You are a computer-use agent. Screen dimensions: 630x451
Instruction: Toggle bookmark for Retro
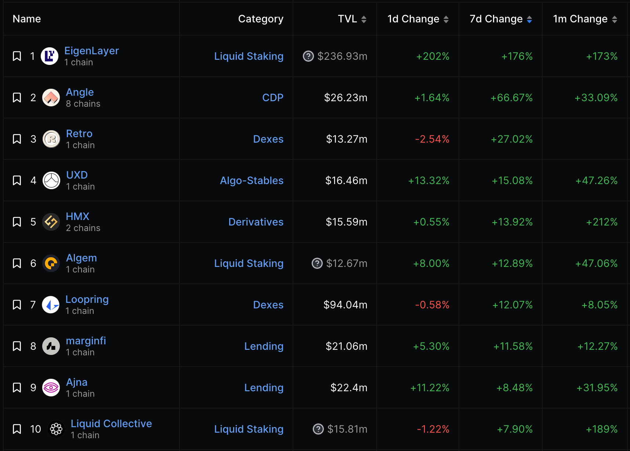pos(17,139)
